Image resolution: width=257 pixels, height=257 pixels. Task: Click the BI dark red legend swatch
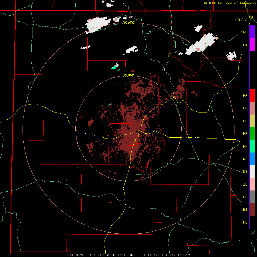(x=252, y=210)
